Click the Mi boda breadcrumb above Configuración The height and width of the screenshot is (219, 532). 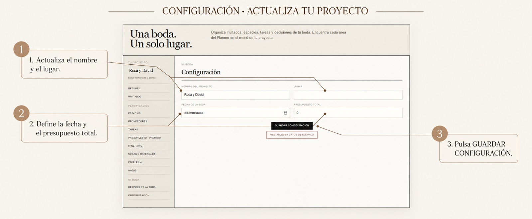pos(187,64)
